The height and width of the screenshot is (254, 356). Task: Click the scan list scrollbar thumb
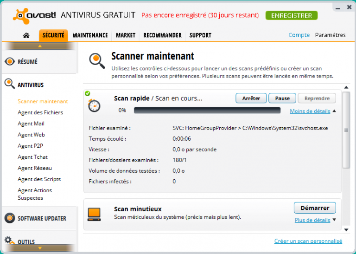tap(346, 130)
